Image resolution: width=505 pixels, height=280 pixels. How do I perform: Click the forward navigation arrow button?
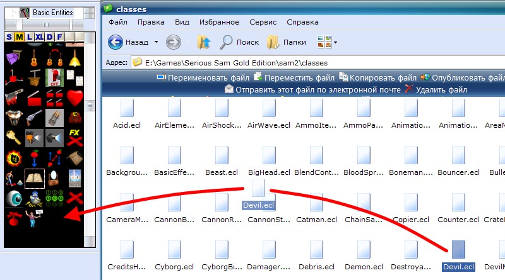(x=173, y=42)
